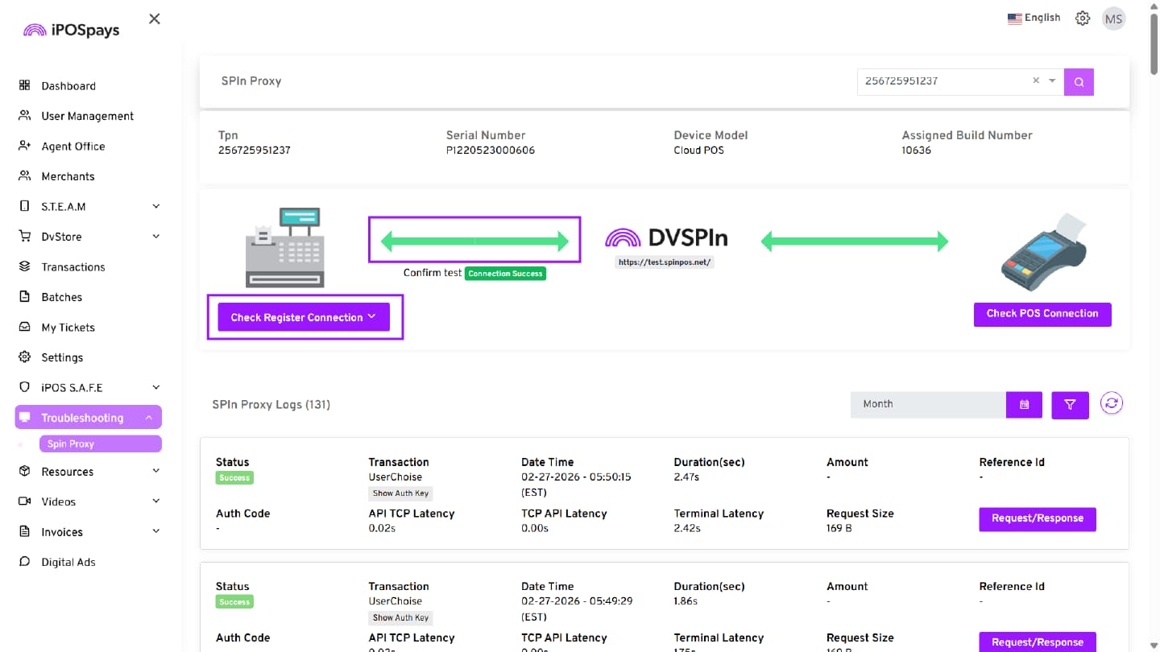Click the Month date range field
Screen dimensions: 1160x652
928,405
